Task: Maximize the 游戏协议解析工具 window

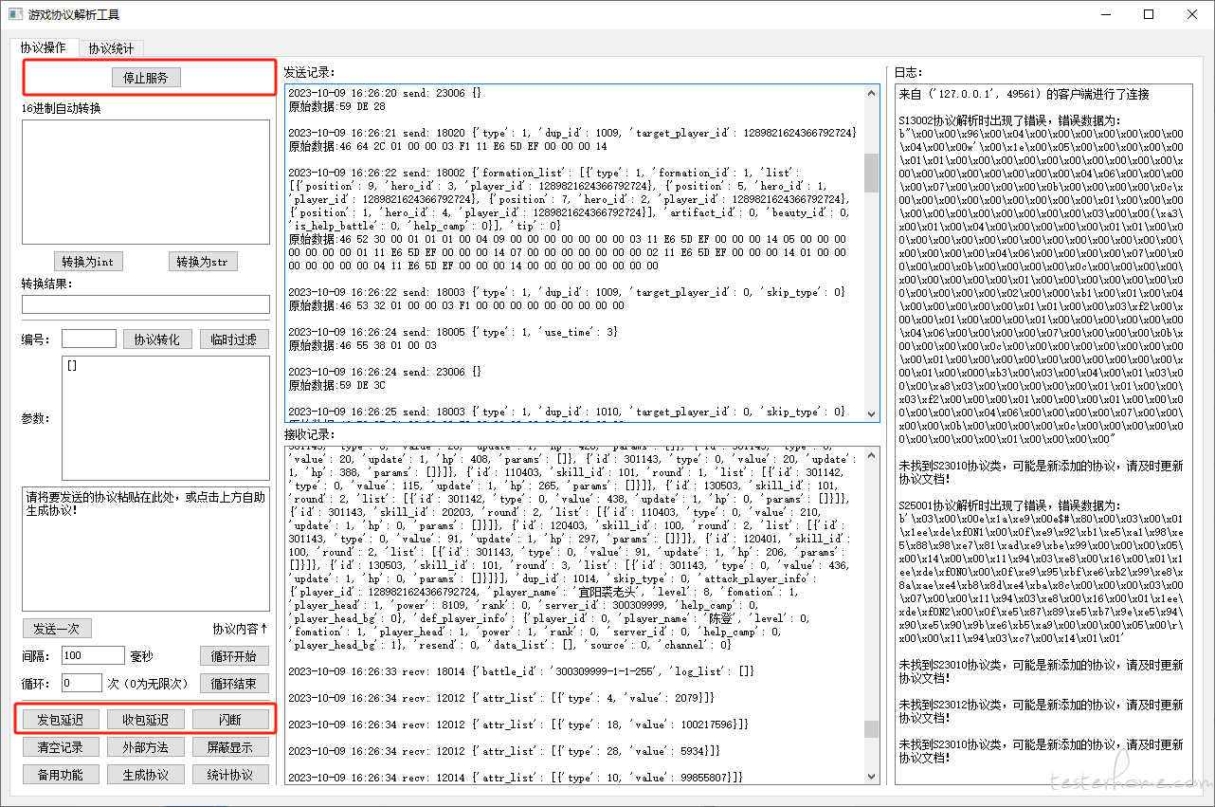Action: click(x=1149, y=14)
